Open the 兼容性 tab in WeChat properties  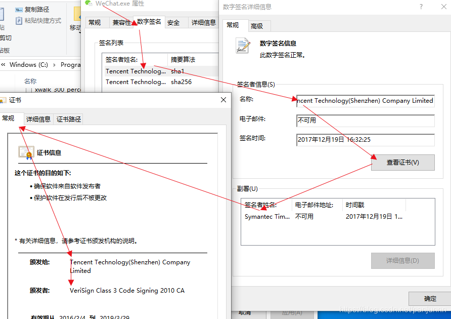click(121, 22)
